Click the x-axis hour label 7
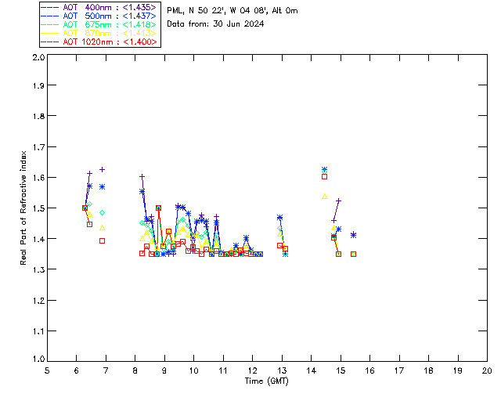This screenshot has width=501, height=401. click(x=106, y=370)
